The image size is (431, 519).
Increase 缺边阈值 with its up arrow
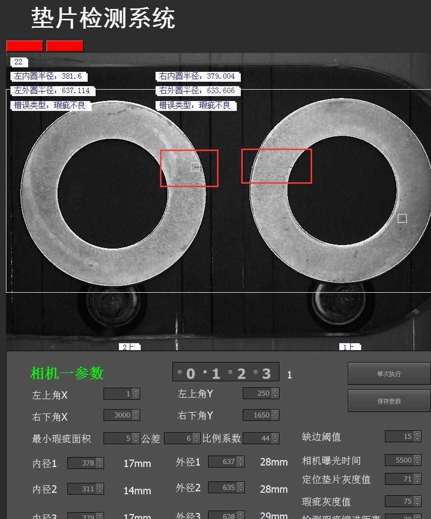[417, 434]
